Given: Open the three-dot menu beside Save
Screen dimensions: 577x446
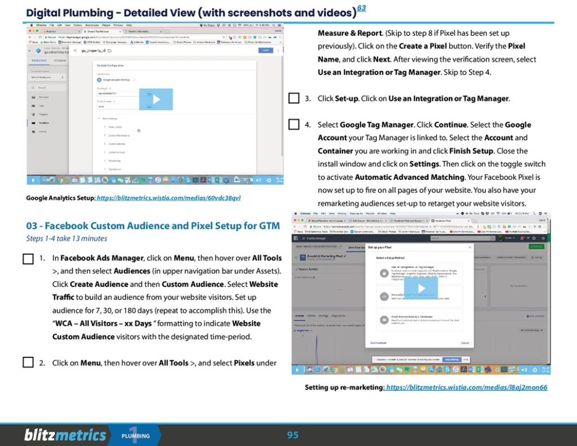Looking at the screenshot, I should click(278, 50).
